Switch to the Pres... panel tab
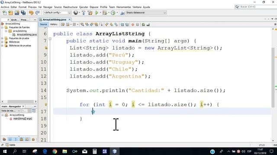The image size is (277, 155). (25, 20)
